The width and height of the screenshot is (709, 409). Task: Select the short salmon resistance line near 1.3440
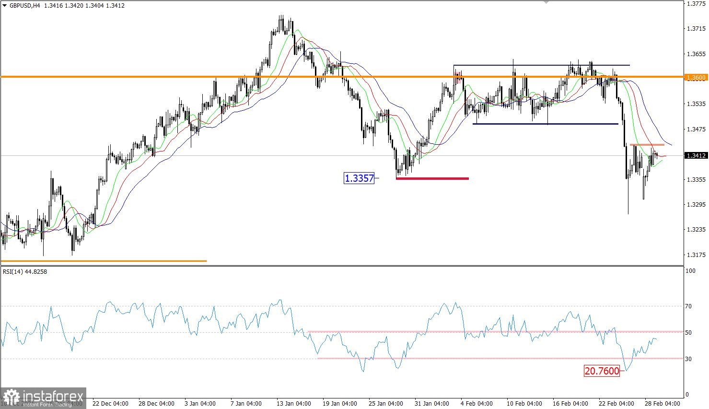647,144
